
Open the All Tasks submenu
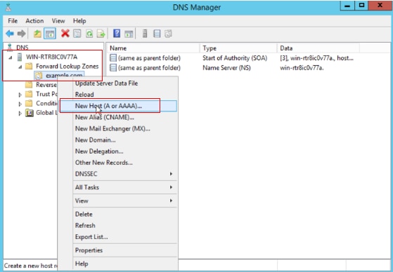[124, 187]
